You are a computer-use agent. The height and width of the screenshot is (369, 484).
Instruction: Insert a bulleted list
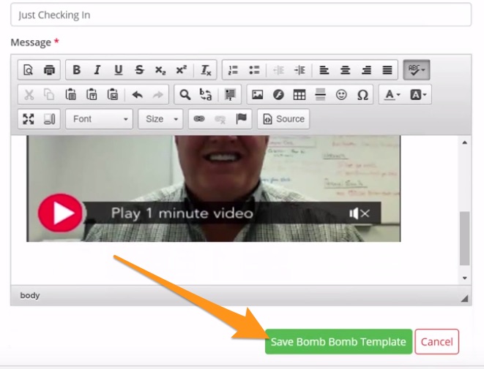click(254, 70)
